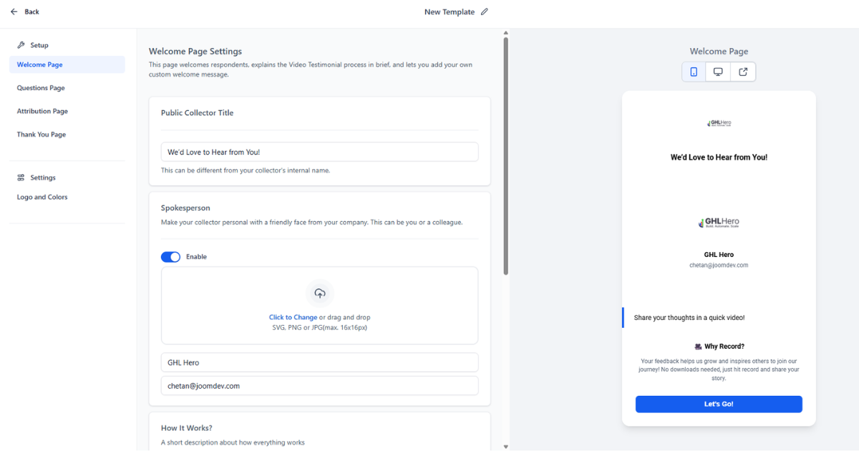859x451 pixels.
Task: Click the Welcome Page Settings heading
Action: (195, 52)
